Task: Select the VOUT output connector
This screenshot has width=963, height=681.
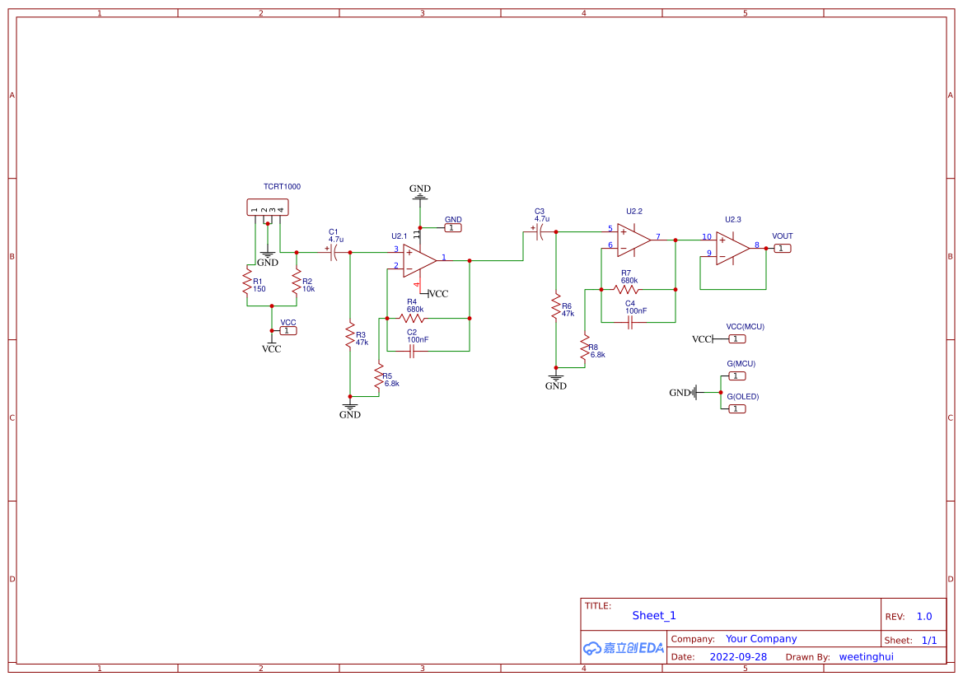Action: click(x=782, y=248)
